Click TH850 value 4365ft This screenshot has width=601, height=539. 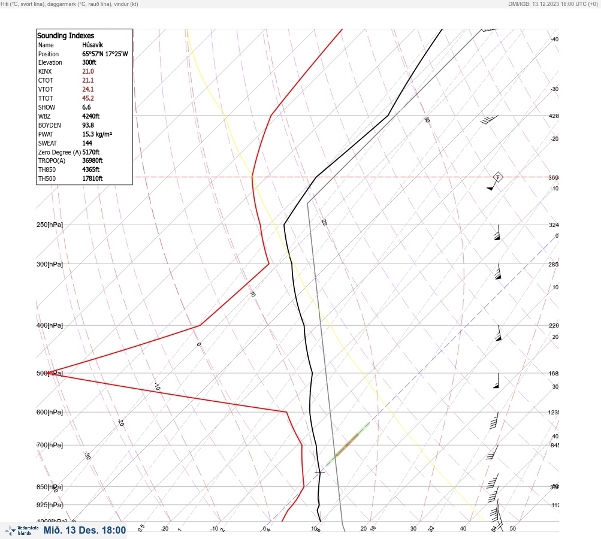[x=90, y=169]
